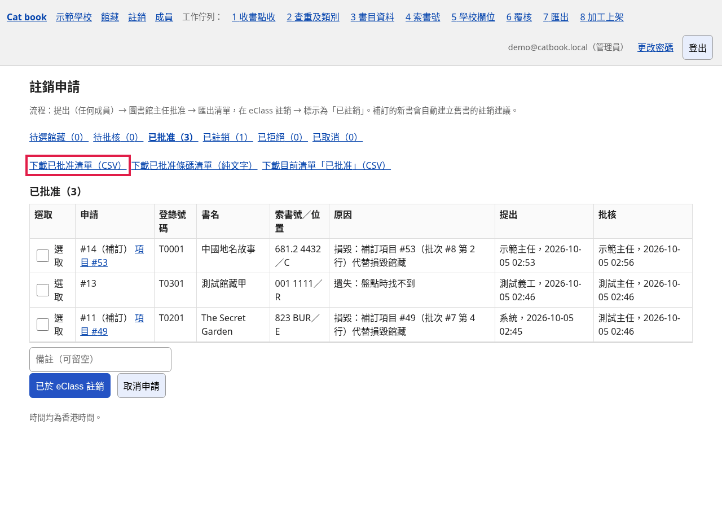Click the 更改密碼 link

pyautogui.click(x=655, y=47)
